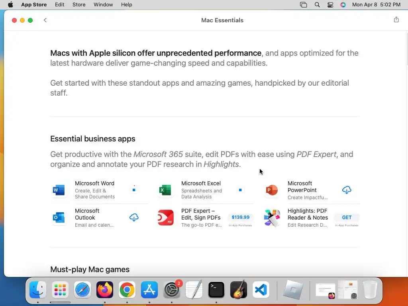The image size is (408, 306).
Task: Download Microsoft Outlook from the cloud
Action: coord(134,217)
